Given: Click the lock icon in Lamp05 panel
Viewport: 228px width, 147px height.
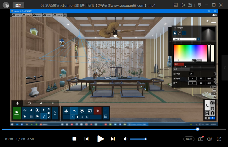Looking at the screenshot, I should point(175,33).
